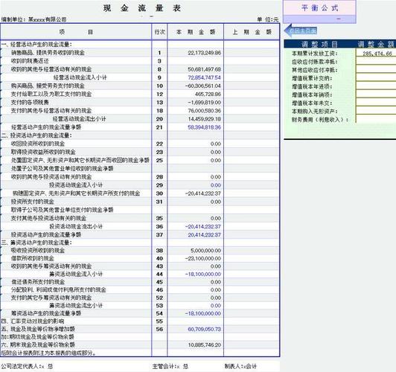Click the 现金流量表 title
The image size is (396, 372).
tap(142, 8)
